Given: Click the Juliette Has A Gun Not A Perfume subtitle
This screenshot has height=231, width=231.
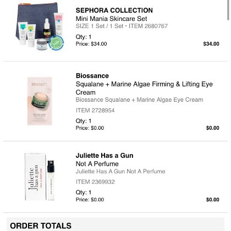Looking at the screenshot, I should [x=120, y=171].
